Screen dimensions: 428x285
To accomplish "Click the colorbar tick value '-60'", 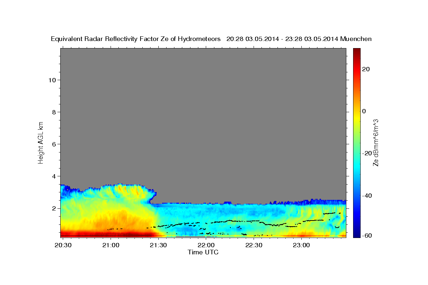I will 367,235.
